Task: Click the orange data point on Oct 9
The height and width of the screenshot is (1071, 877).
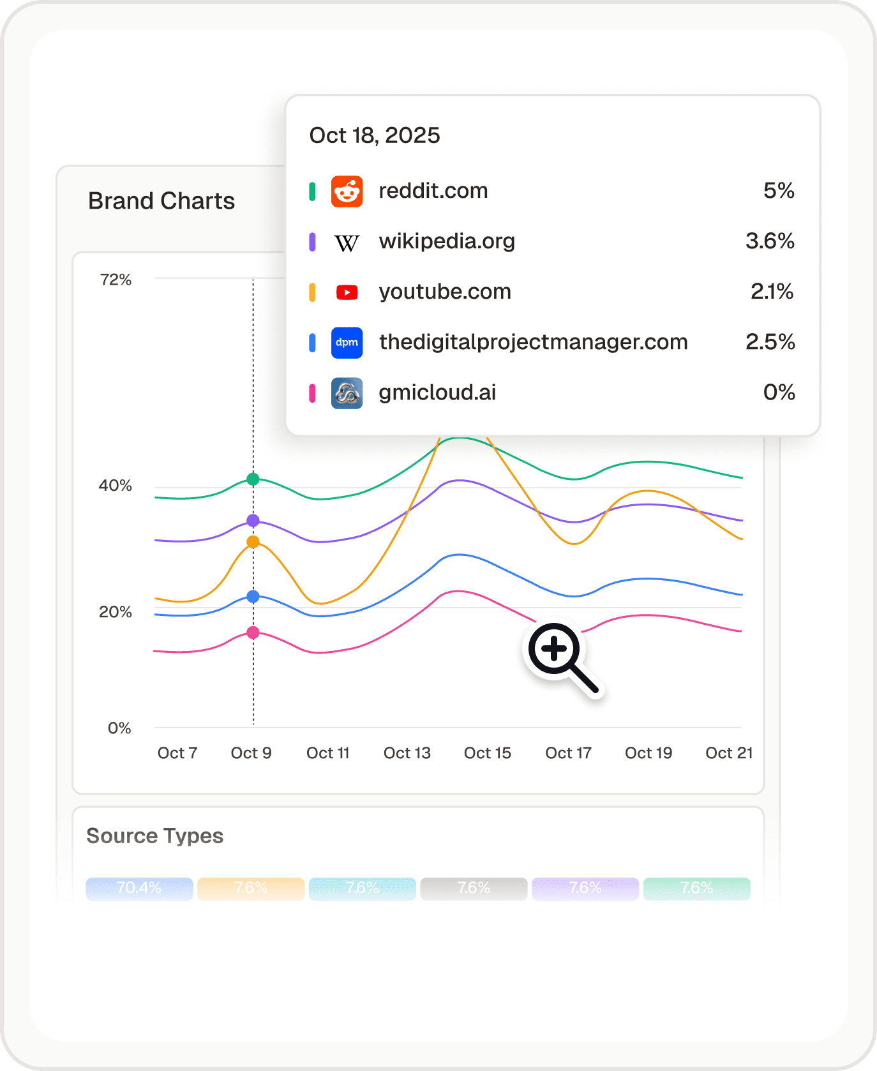Action: click(x=253, y=542)
